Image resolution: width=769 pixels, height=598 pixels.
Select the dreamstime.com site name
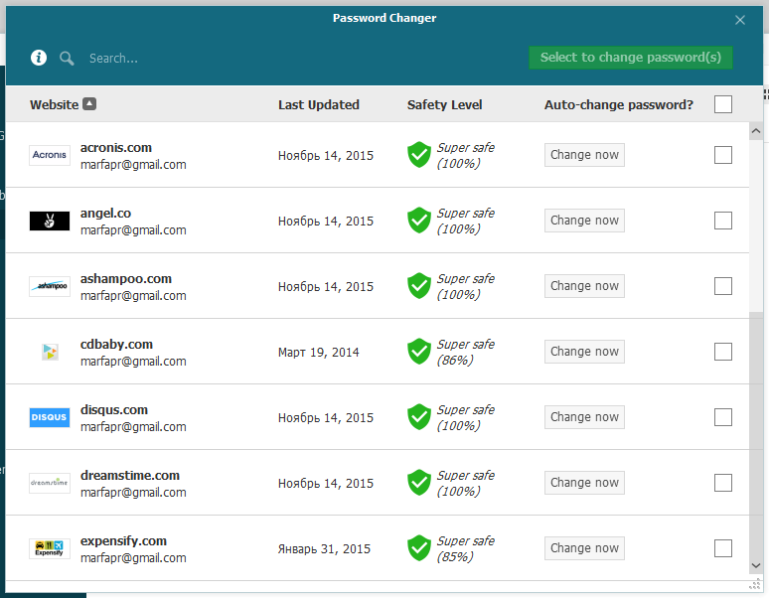(x=130, y=476)
